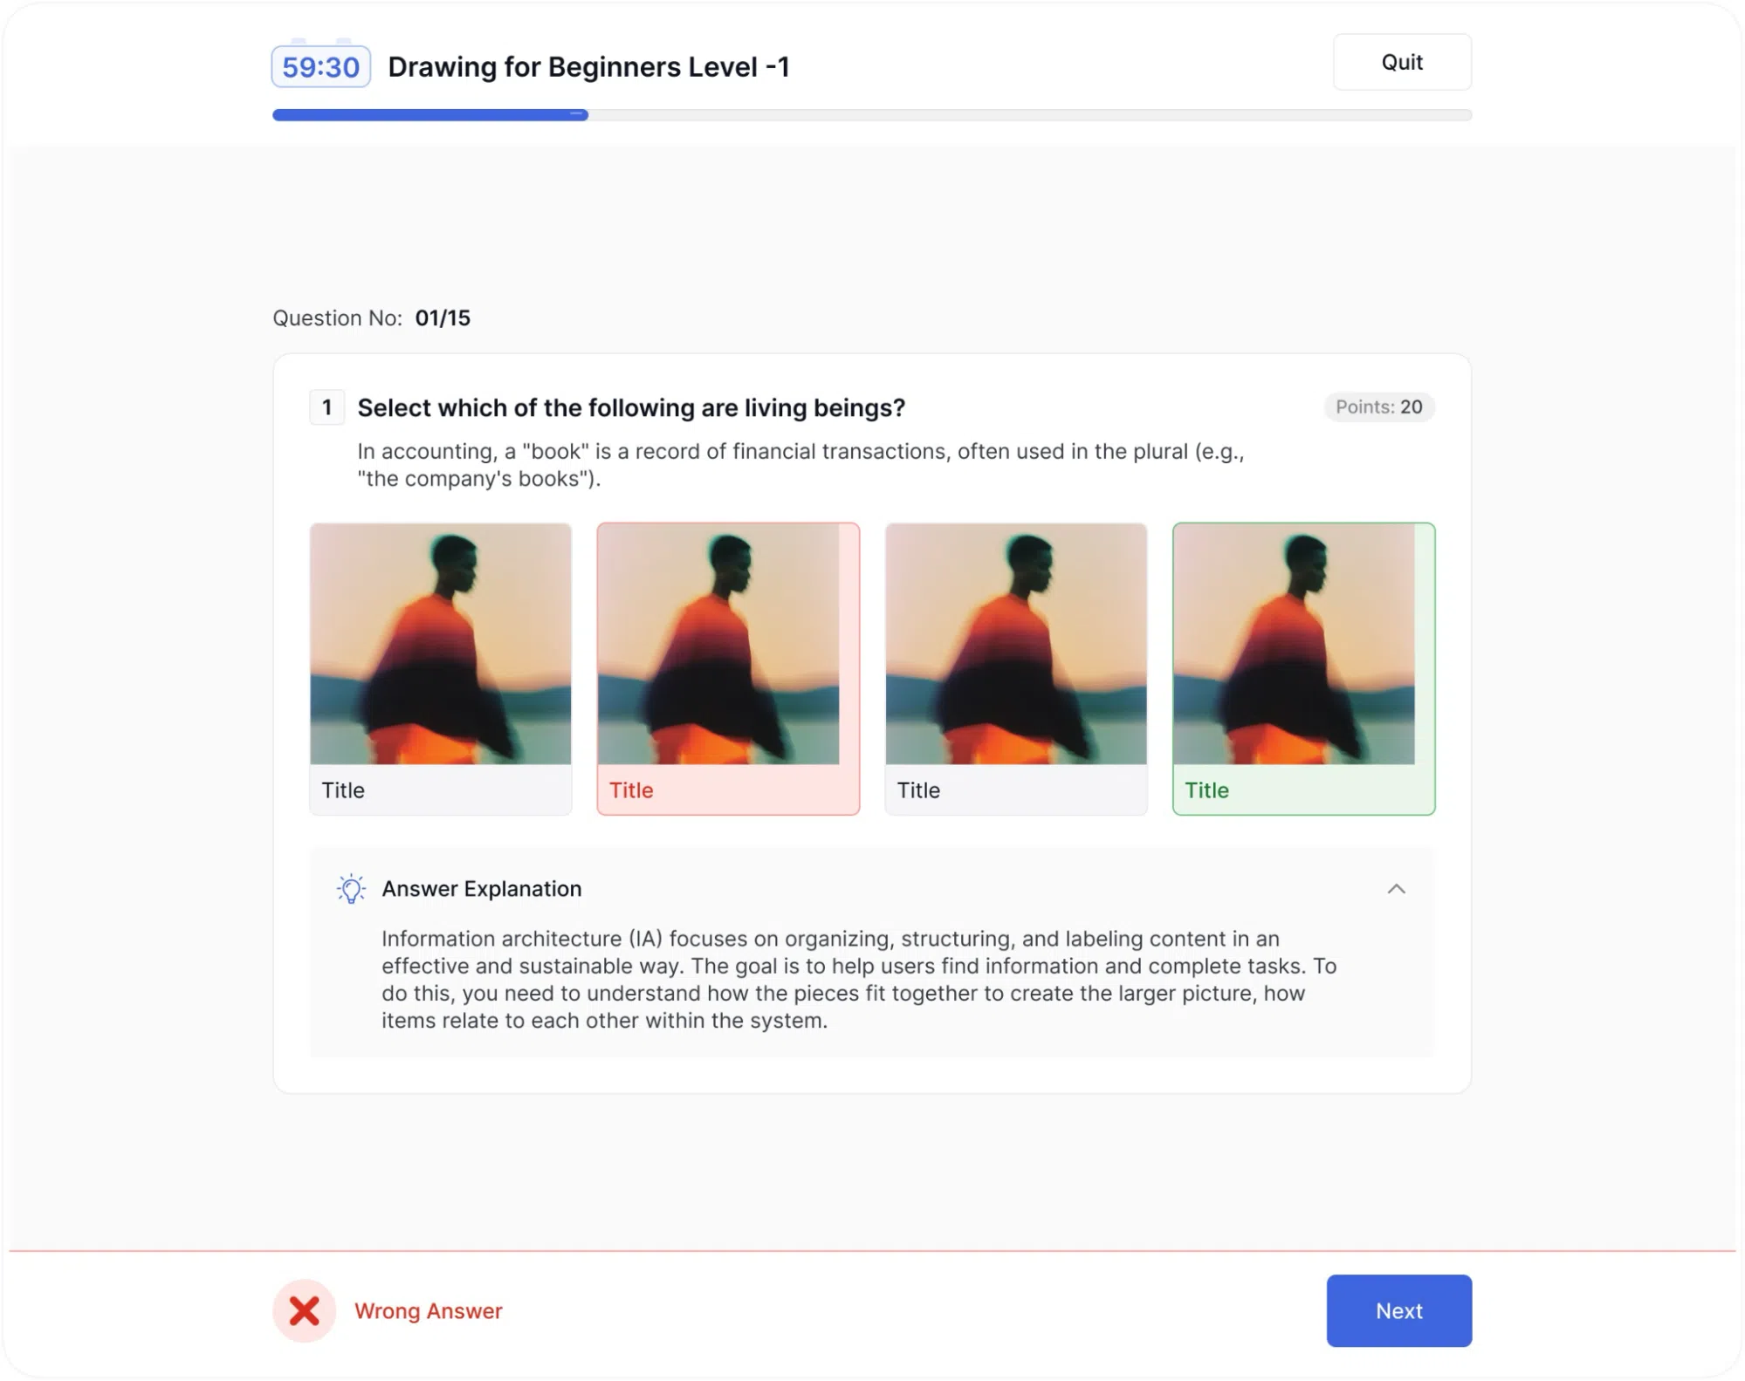Click the question number 1 box
This screenshot has height=1381, width=1745.
click(x=326, y=407)
